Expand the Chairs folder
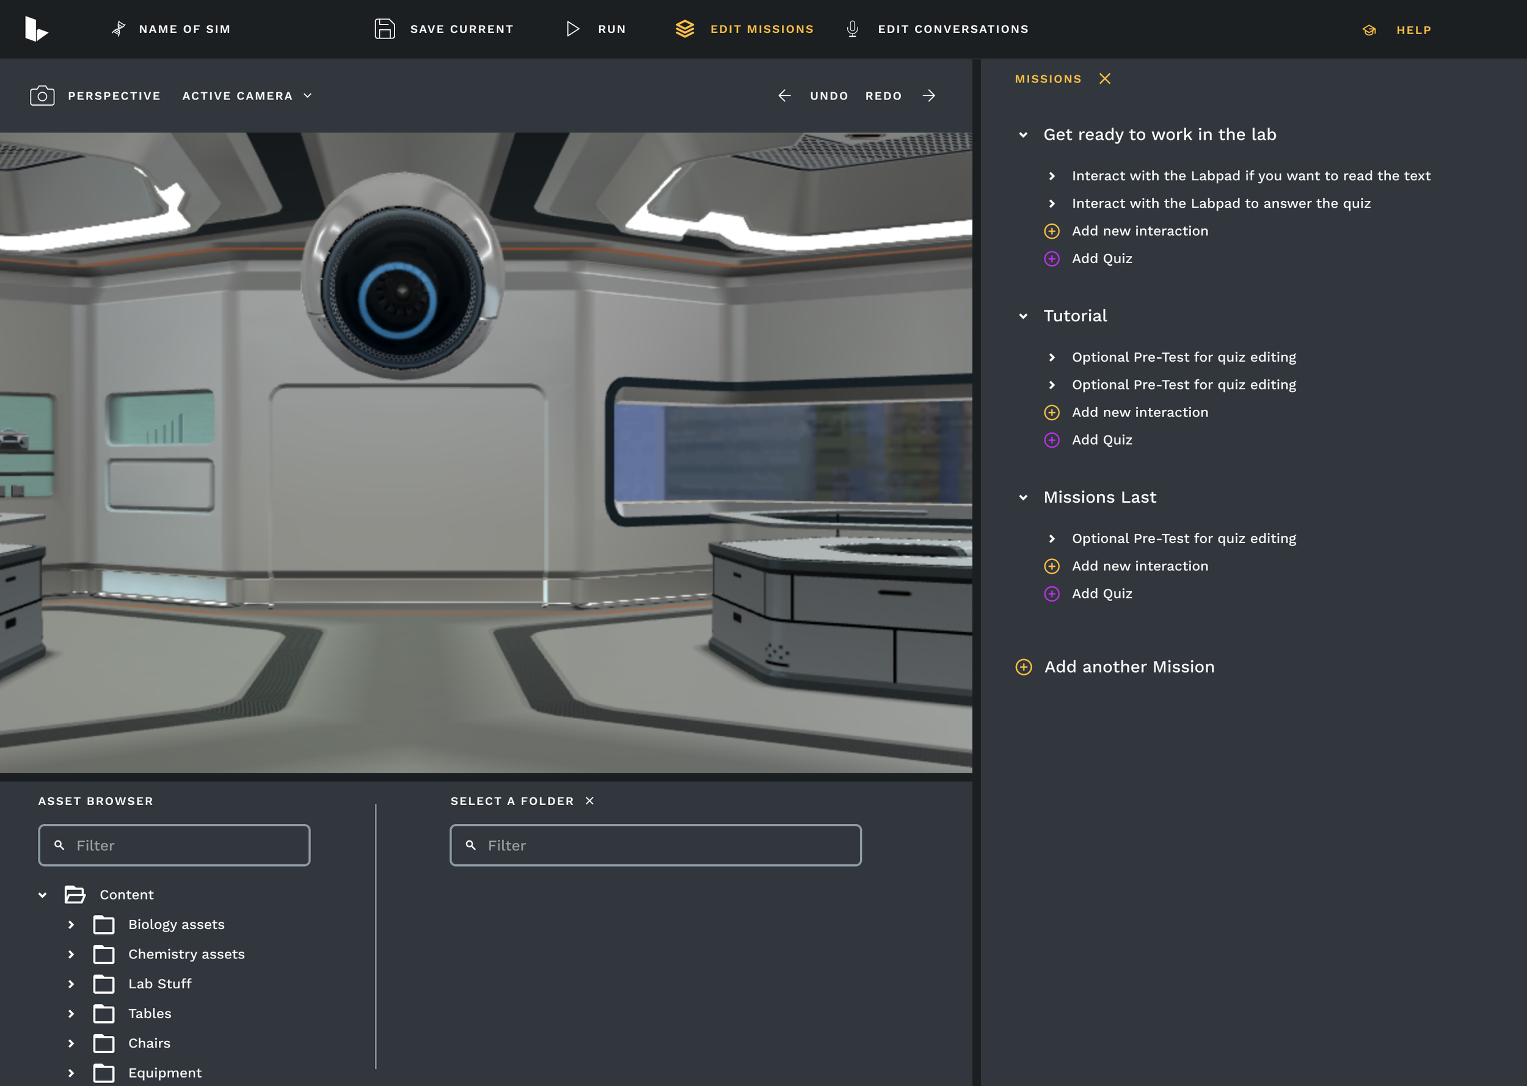This screenshot has width=1527, height=1086. [x=71, y=1043]
